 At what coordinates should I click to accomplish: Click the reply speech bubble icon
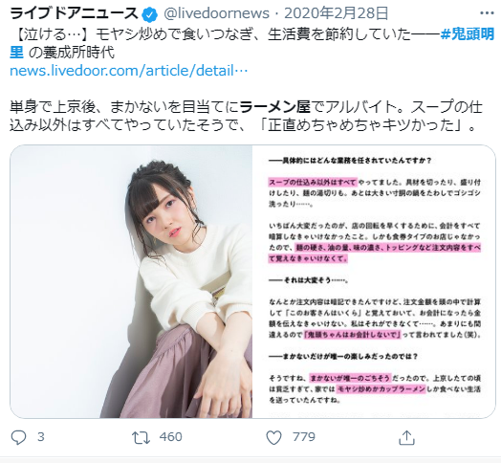(x=18, y=437)
